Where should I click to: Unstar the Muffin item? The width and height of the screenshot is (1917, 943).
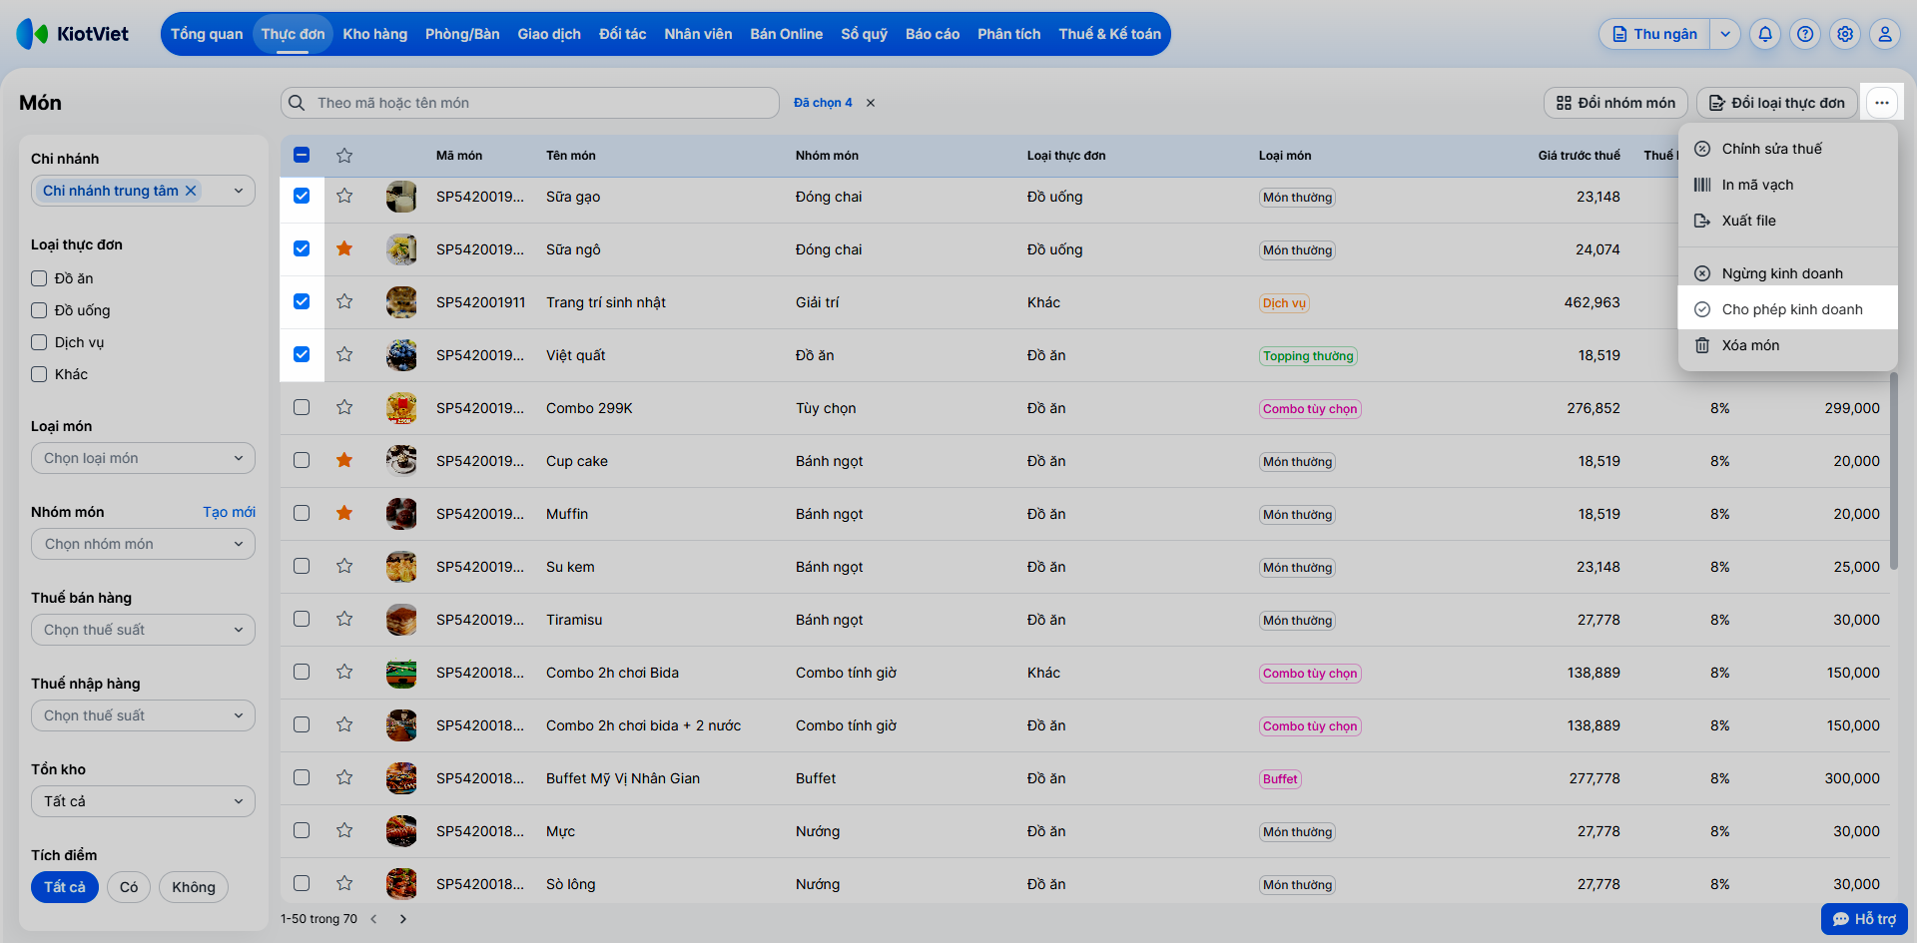(x=344, y=513)
